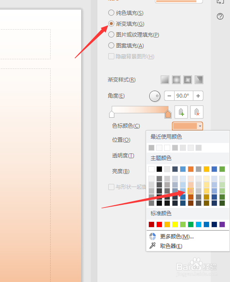Click the color wheel icon beside 更多颜色
The width and height of the screenshot is (230, 282).
pyautogui.click(x=153, y=237)
